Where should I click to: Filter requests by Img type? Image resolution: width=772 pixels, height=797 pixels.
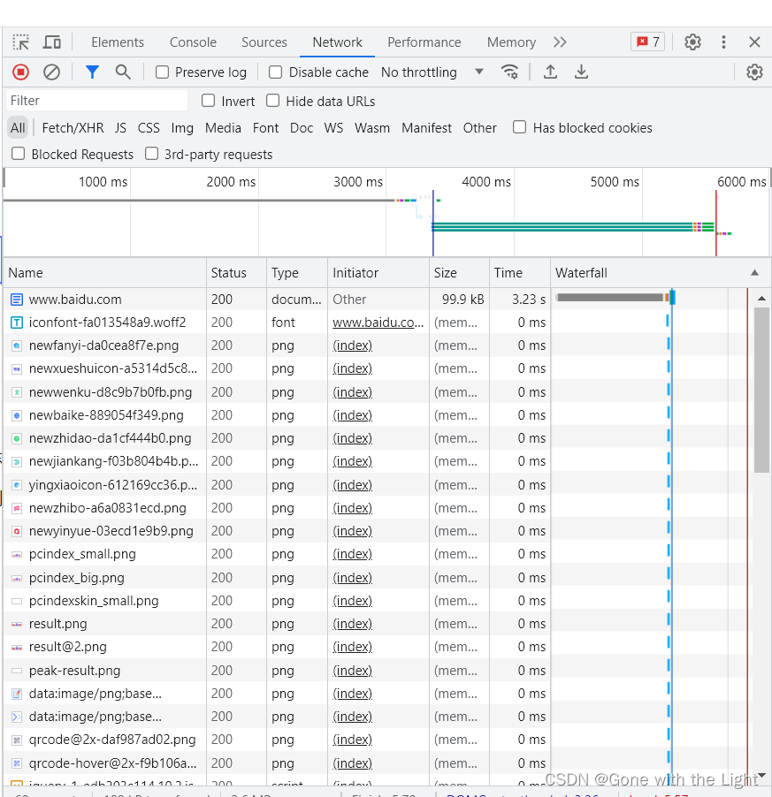182,128
